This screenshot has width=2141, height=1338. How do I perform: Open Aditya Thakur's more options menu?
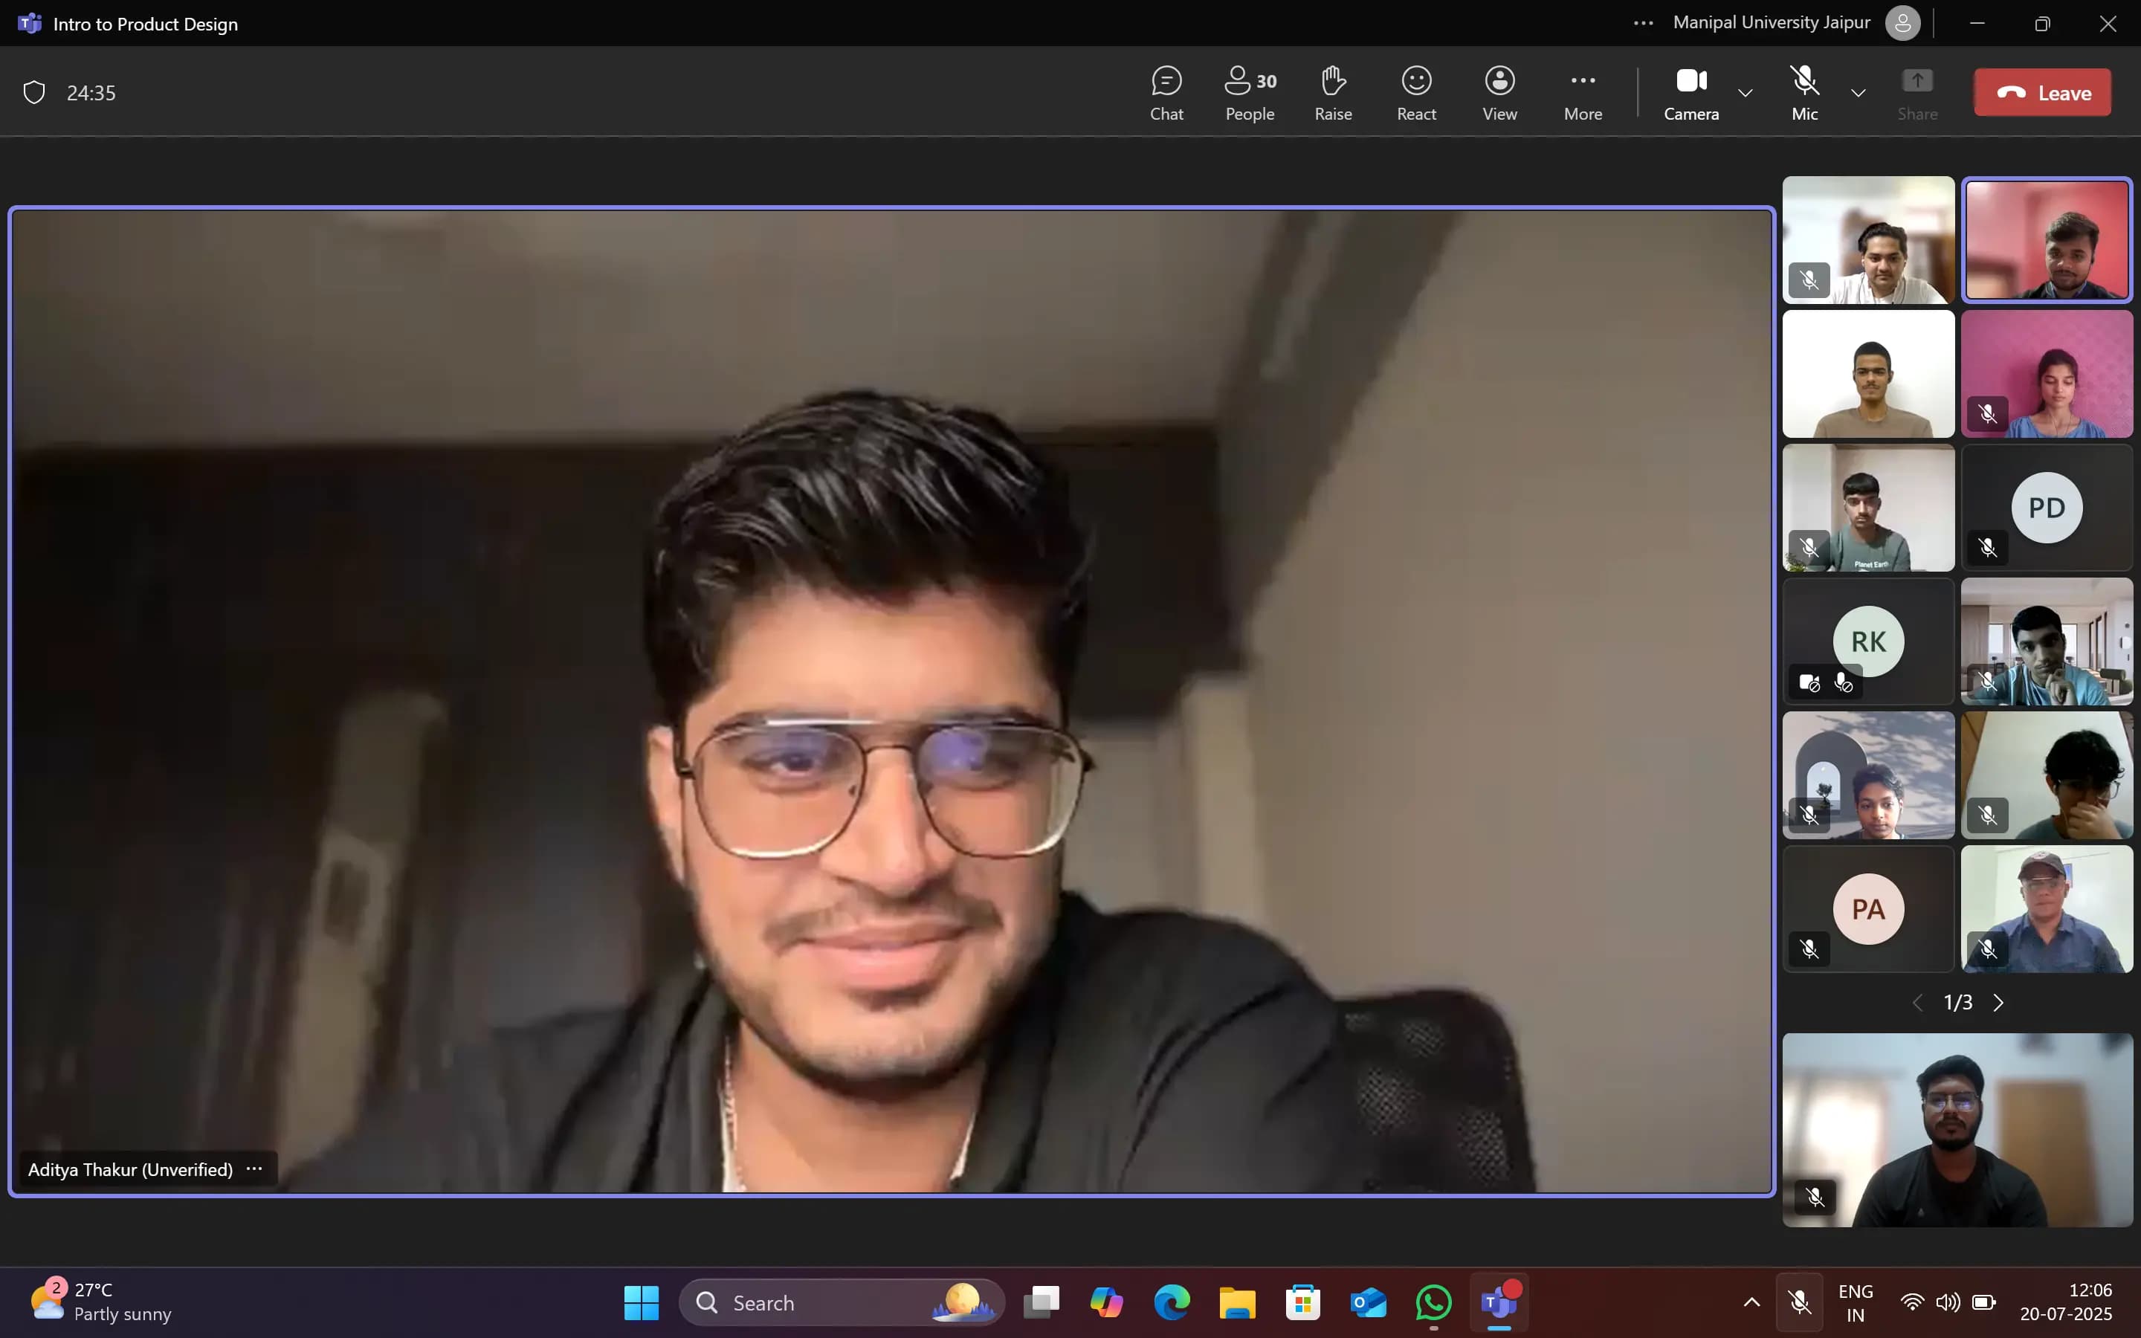255,1169
